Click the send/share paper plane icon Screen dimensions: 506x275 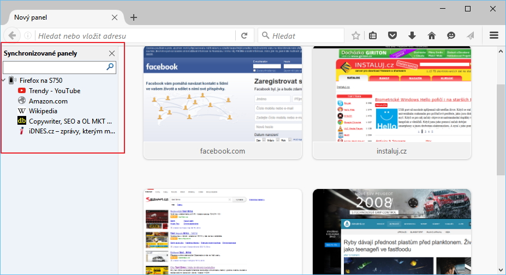click(x=471, y=35)
